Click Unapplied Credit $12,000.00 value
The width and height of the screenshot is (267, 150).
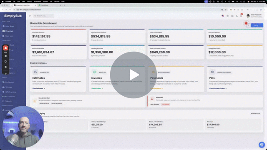(x=217, y=52)
